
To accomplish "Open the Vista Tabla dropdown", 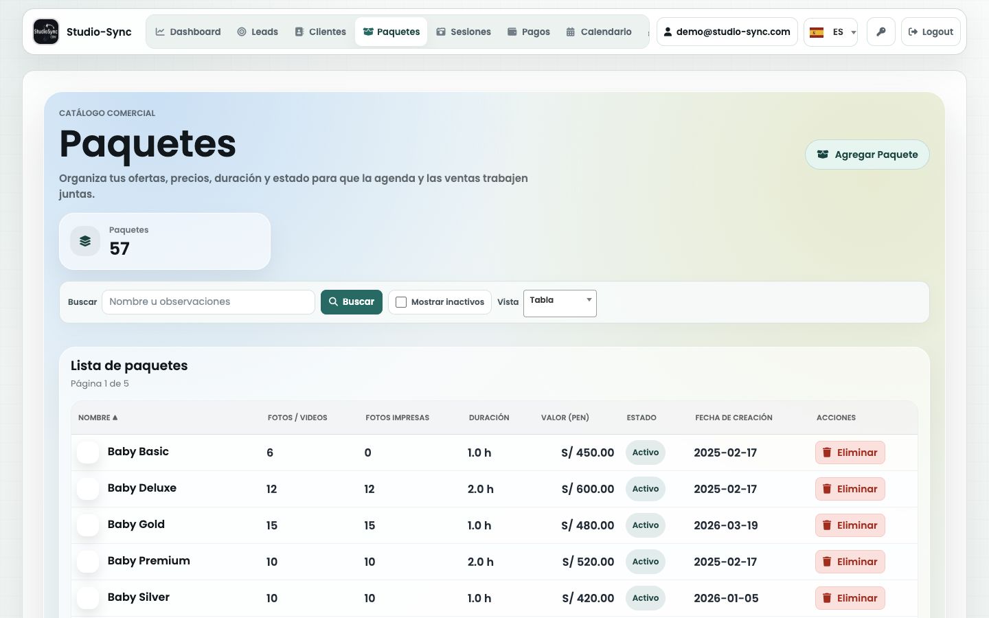I will [x=560, y=303].
